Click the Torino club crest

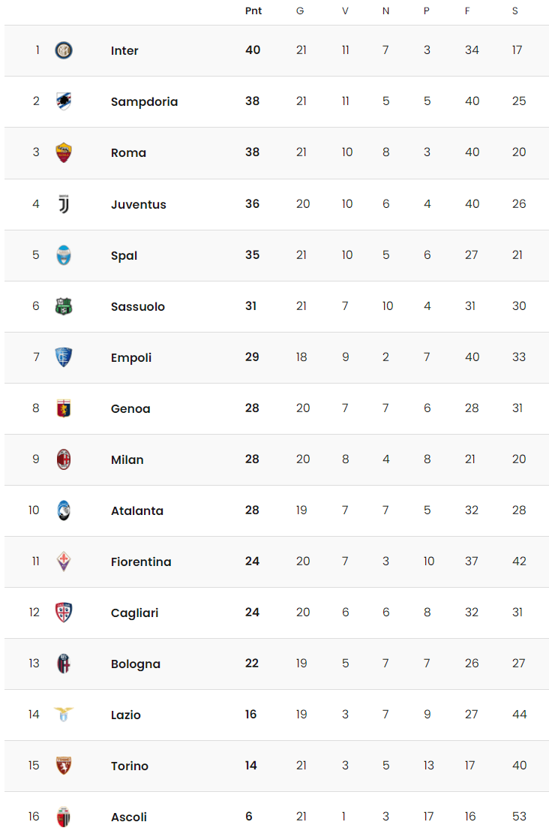(64, 766)
